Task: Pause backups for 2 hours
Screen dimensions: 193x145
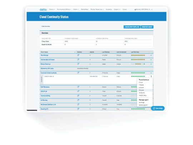Action: (141, 85)
